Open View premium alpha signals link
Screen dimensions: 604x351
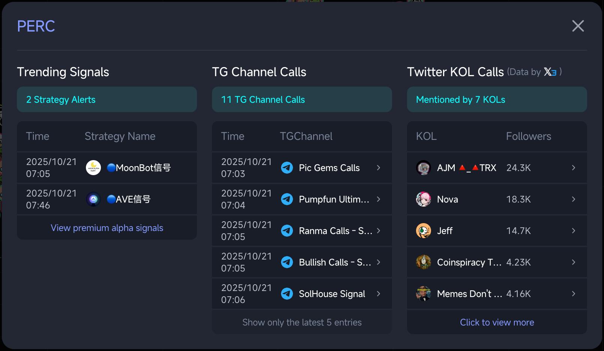pos(107,228)
